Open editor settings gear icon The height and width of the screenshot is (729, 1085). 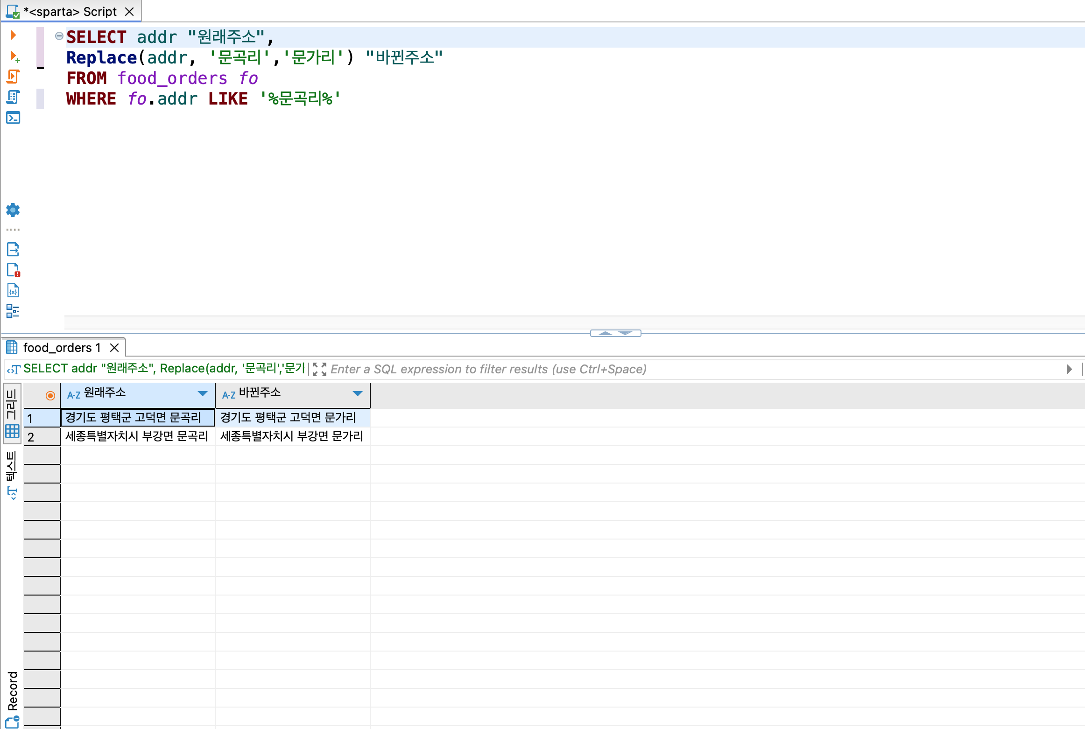coord(13,210)
